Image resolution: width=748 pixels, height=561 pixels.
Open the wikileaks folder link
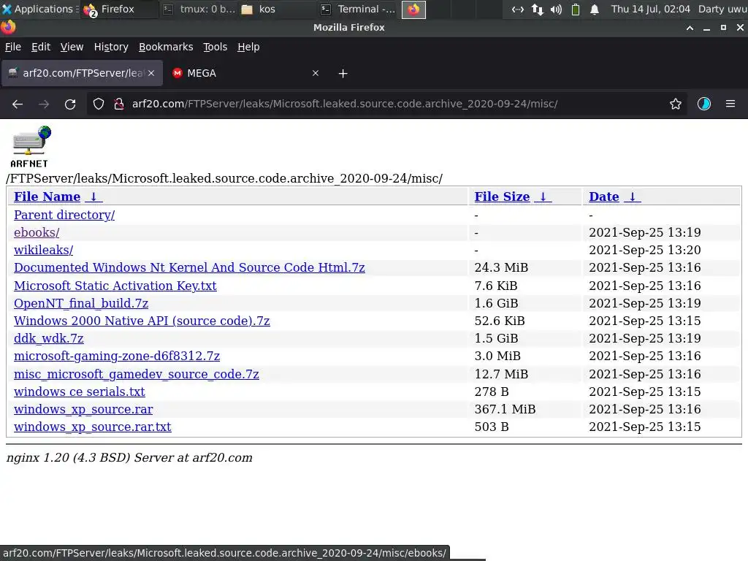click(43, 250)
